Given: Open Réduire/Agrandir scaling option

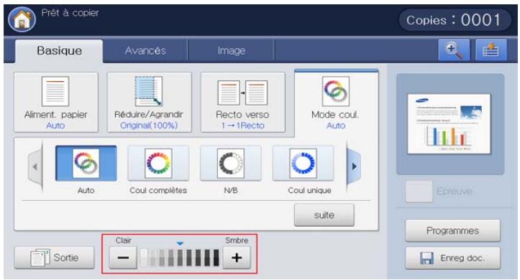Looking at the screenshot, I should coord(149,103).
